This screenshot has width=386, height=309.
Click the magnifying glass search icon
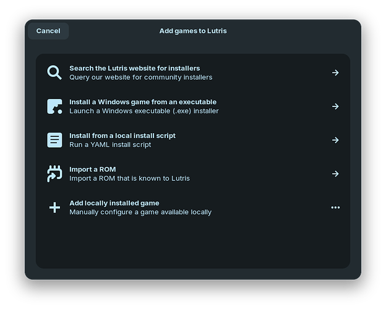pos(54,72)
